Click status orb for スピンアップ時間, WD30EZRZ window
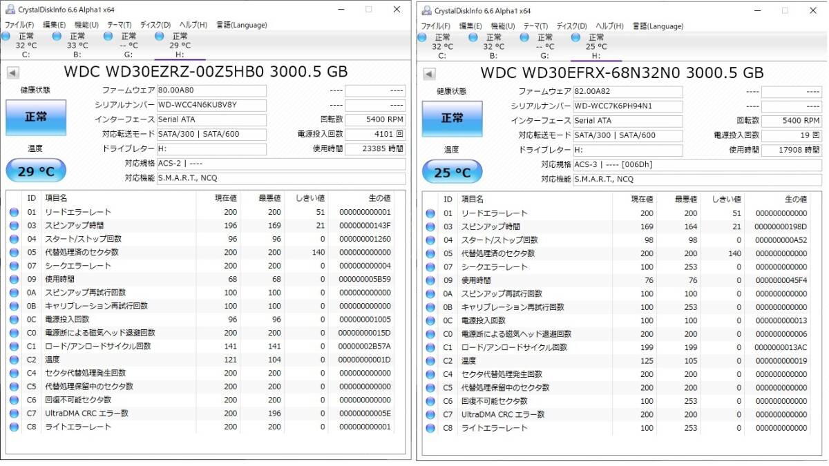Viewport: 829px width, 466px height. pyautogui.click(x=14, y=226)
